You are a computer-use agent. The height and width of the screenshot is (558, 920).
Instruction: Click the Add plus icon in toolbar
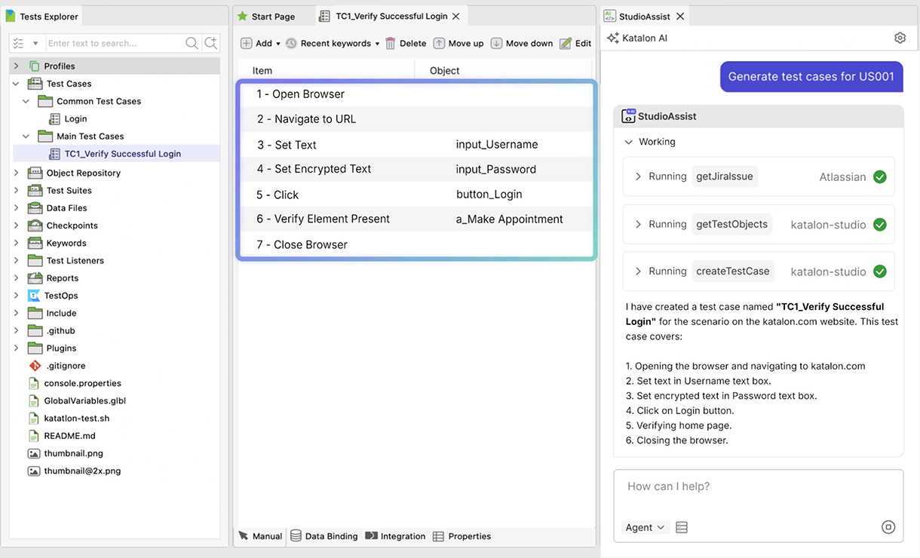(x=247, y=43)
